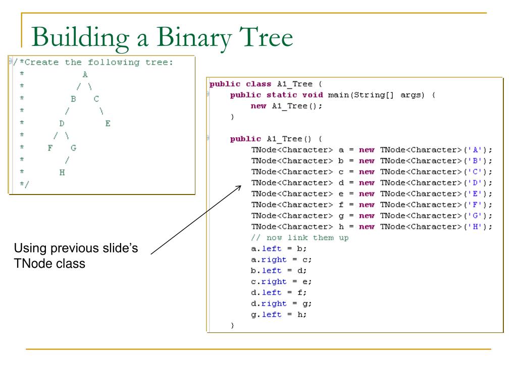Click the comment "// now link them up"
The width and height of the screenshot is (517, 388).
tap(300, 237)
